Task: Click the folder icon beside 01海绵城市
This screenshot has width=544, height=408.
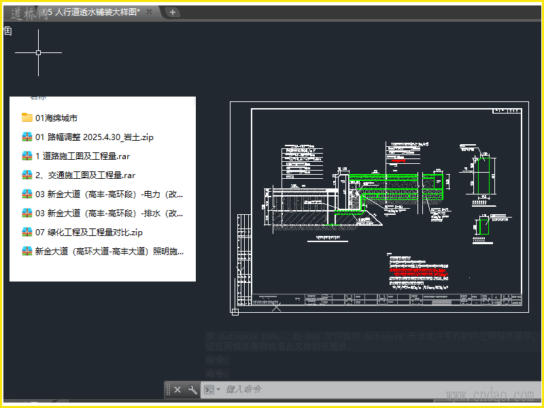Action: pos(27,117)
